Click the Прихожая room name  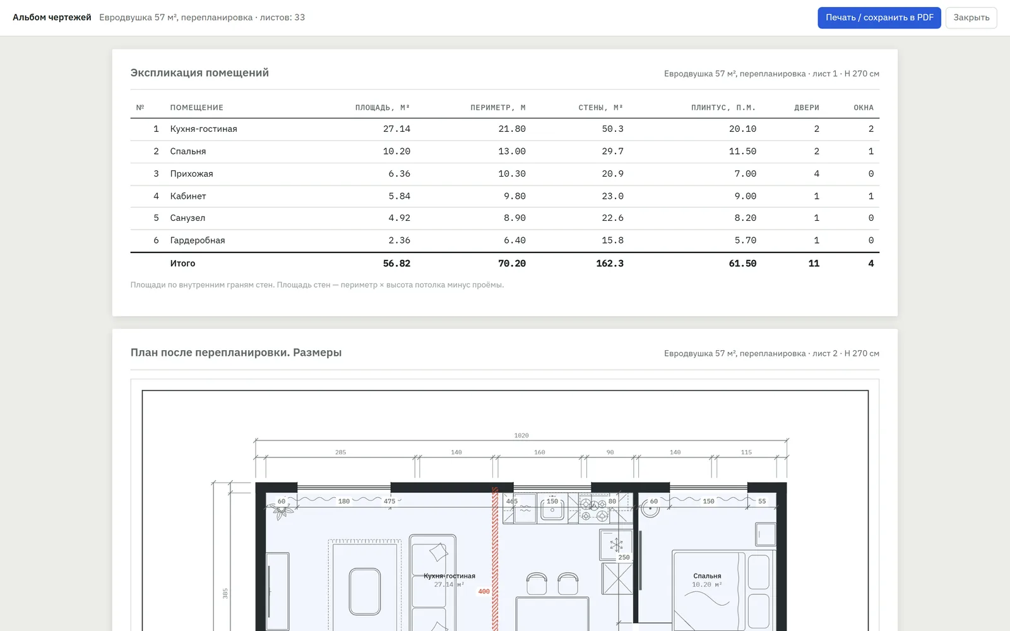(191, 174)
